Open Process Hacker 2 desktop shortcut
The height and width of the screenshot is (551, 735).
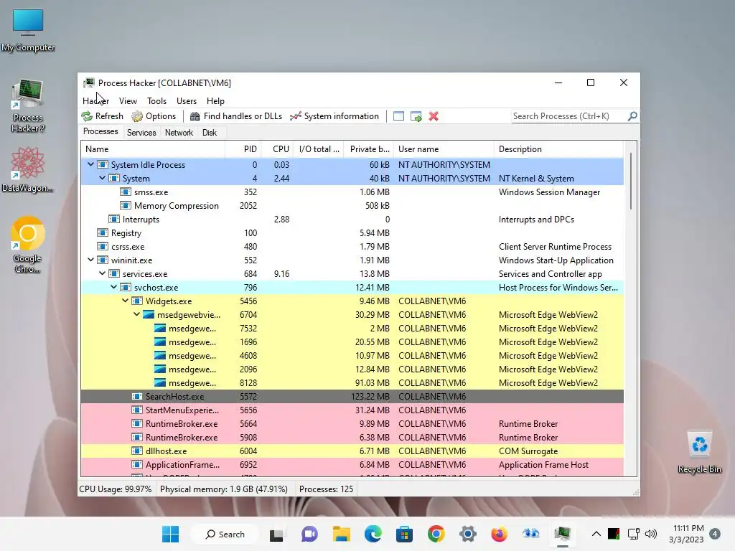pyautogui.click(x=28, y=106)
